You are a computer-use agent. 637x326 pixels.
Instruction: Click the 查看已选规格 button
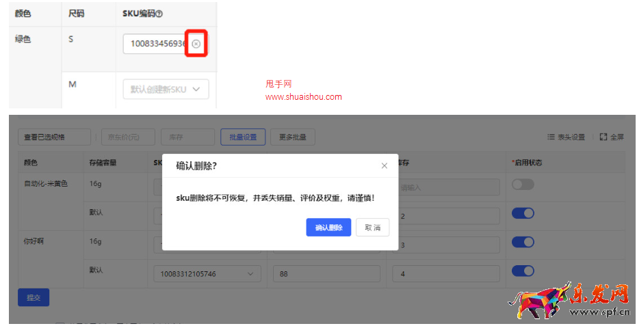coord(55,137)
